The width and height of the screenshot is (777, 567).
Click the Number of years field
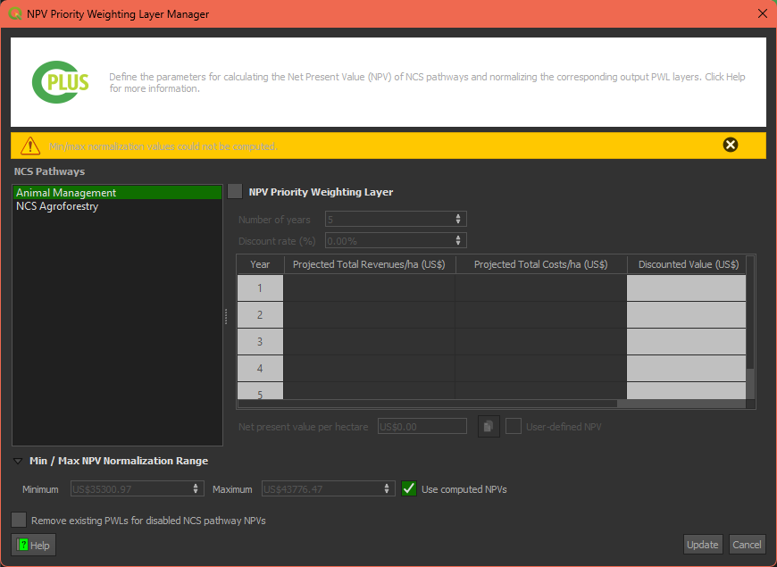coord(396,219)
